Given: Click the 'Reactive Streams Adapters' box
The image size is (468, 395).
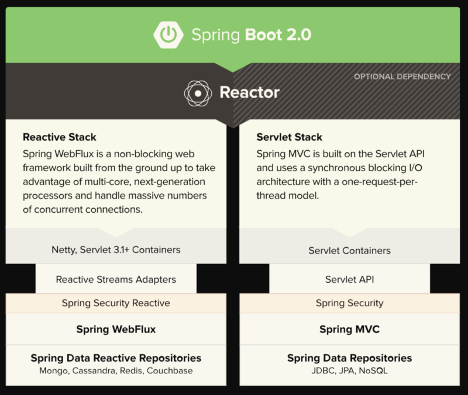Looking at the screenshot, I should pyautogui.click(x=116, y=279).
